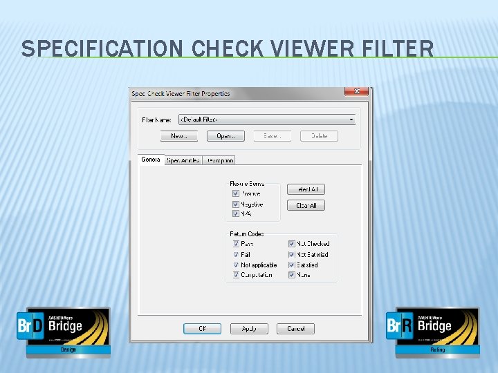
Task: Toggle the None return code checkbox
Action: 292,275
